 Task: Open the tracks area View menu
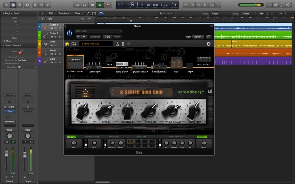click(x=79, y=13)
